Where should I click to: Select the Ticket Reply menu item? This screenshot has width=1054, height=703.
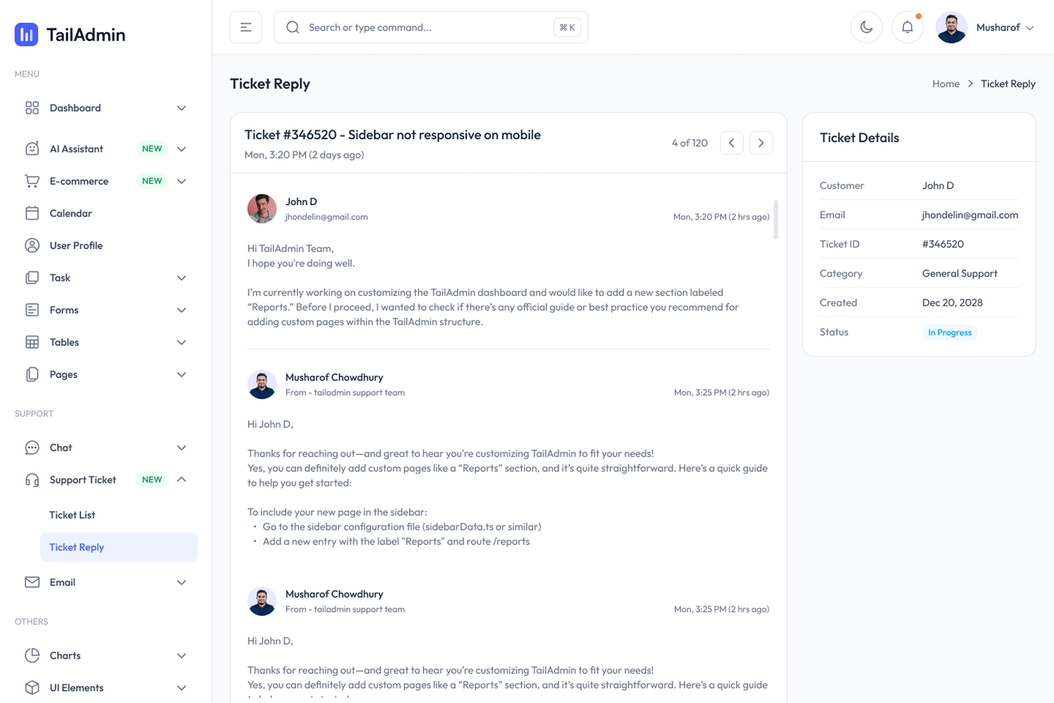pos(77,547)
